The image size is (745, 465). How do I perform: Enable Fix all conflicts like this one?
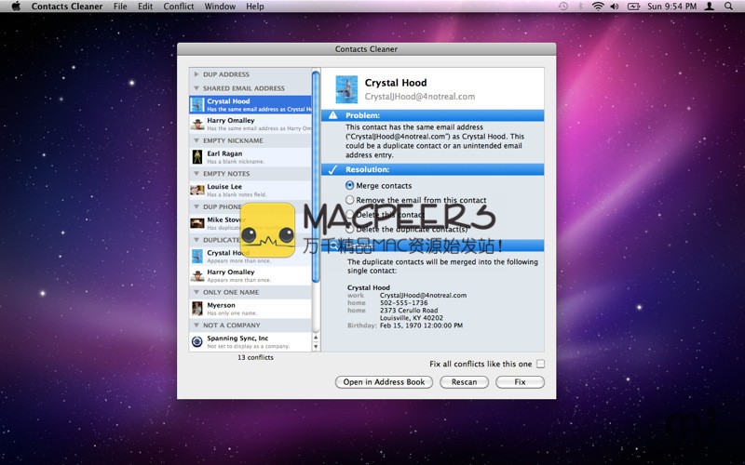pyautogui.click(x=540, y=364)
